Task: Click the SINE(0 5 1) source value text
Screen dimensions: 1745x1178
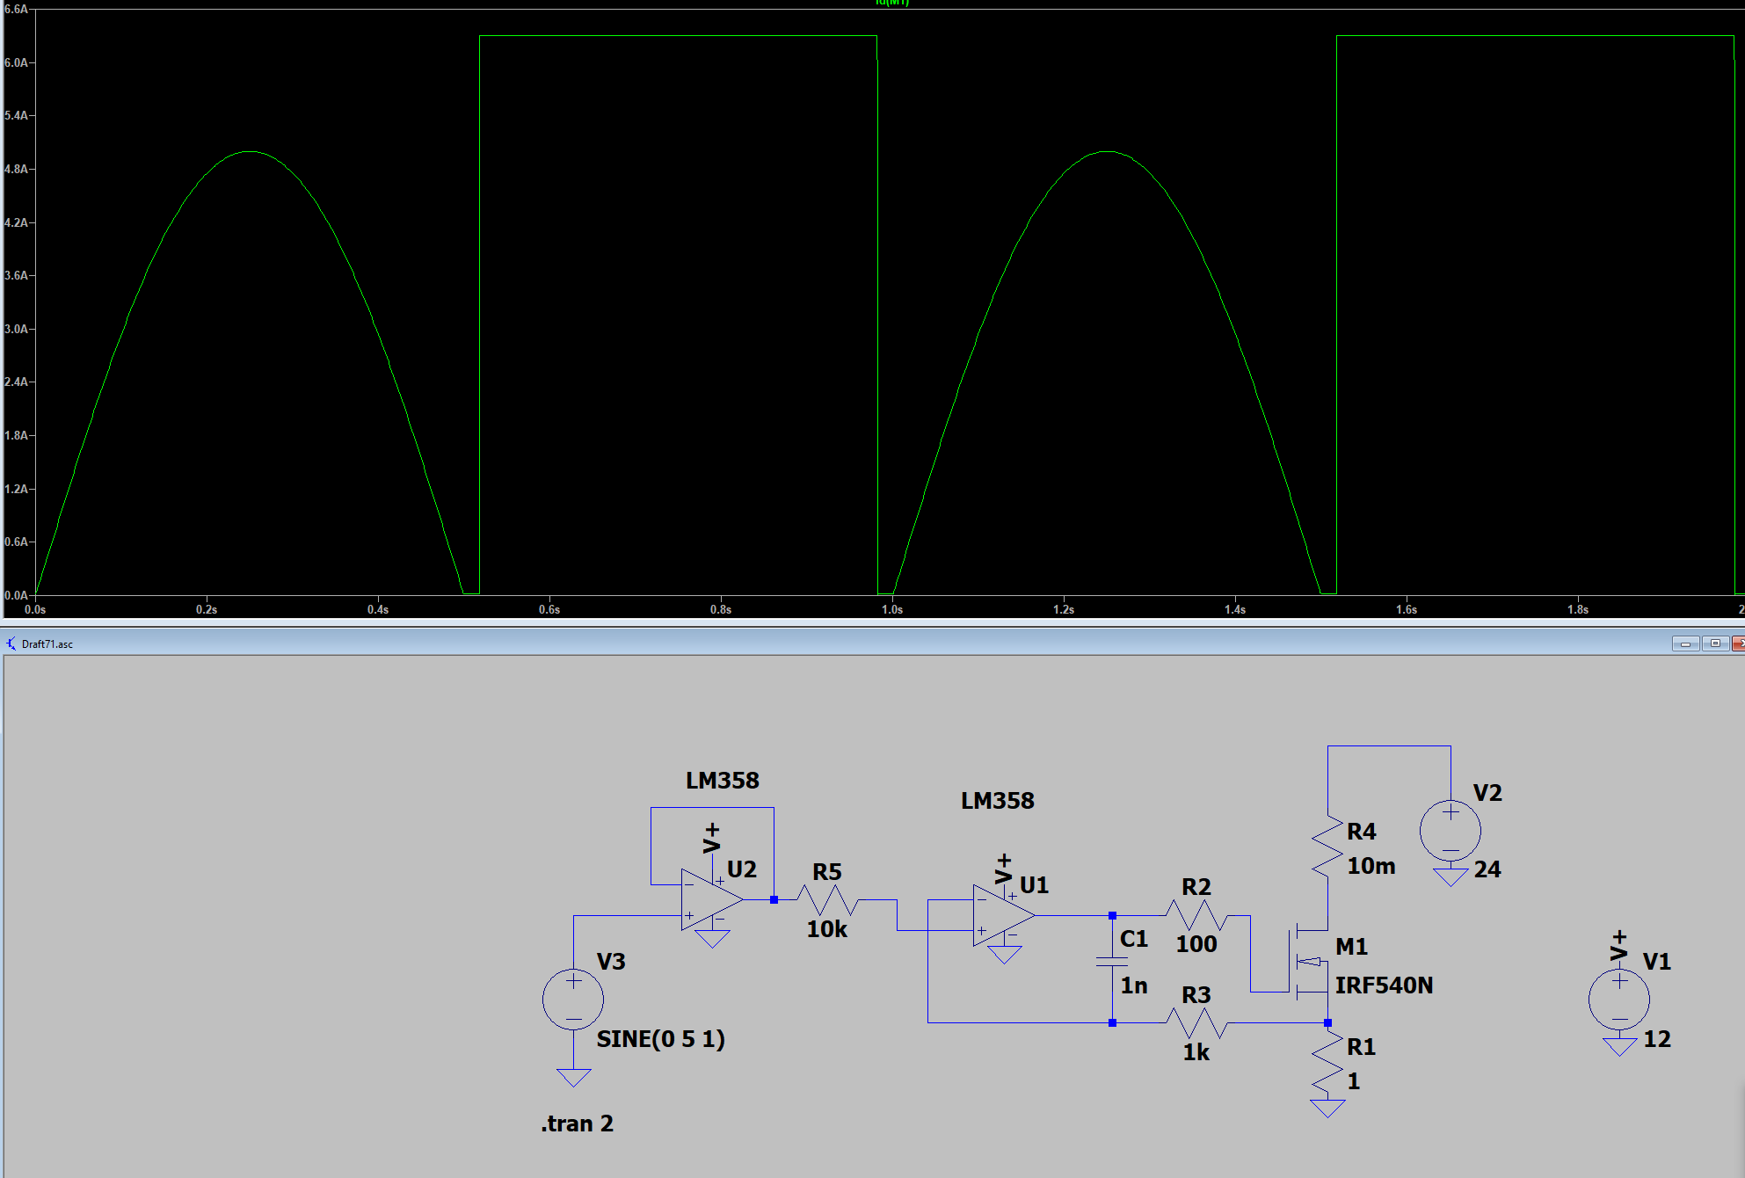Action: (661, 1039)
